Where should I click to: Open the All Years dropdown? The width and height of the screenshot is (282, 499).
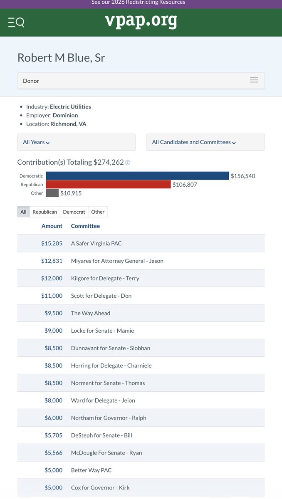(76, 142)
